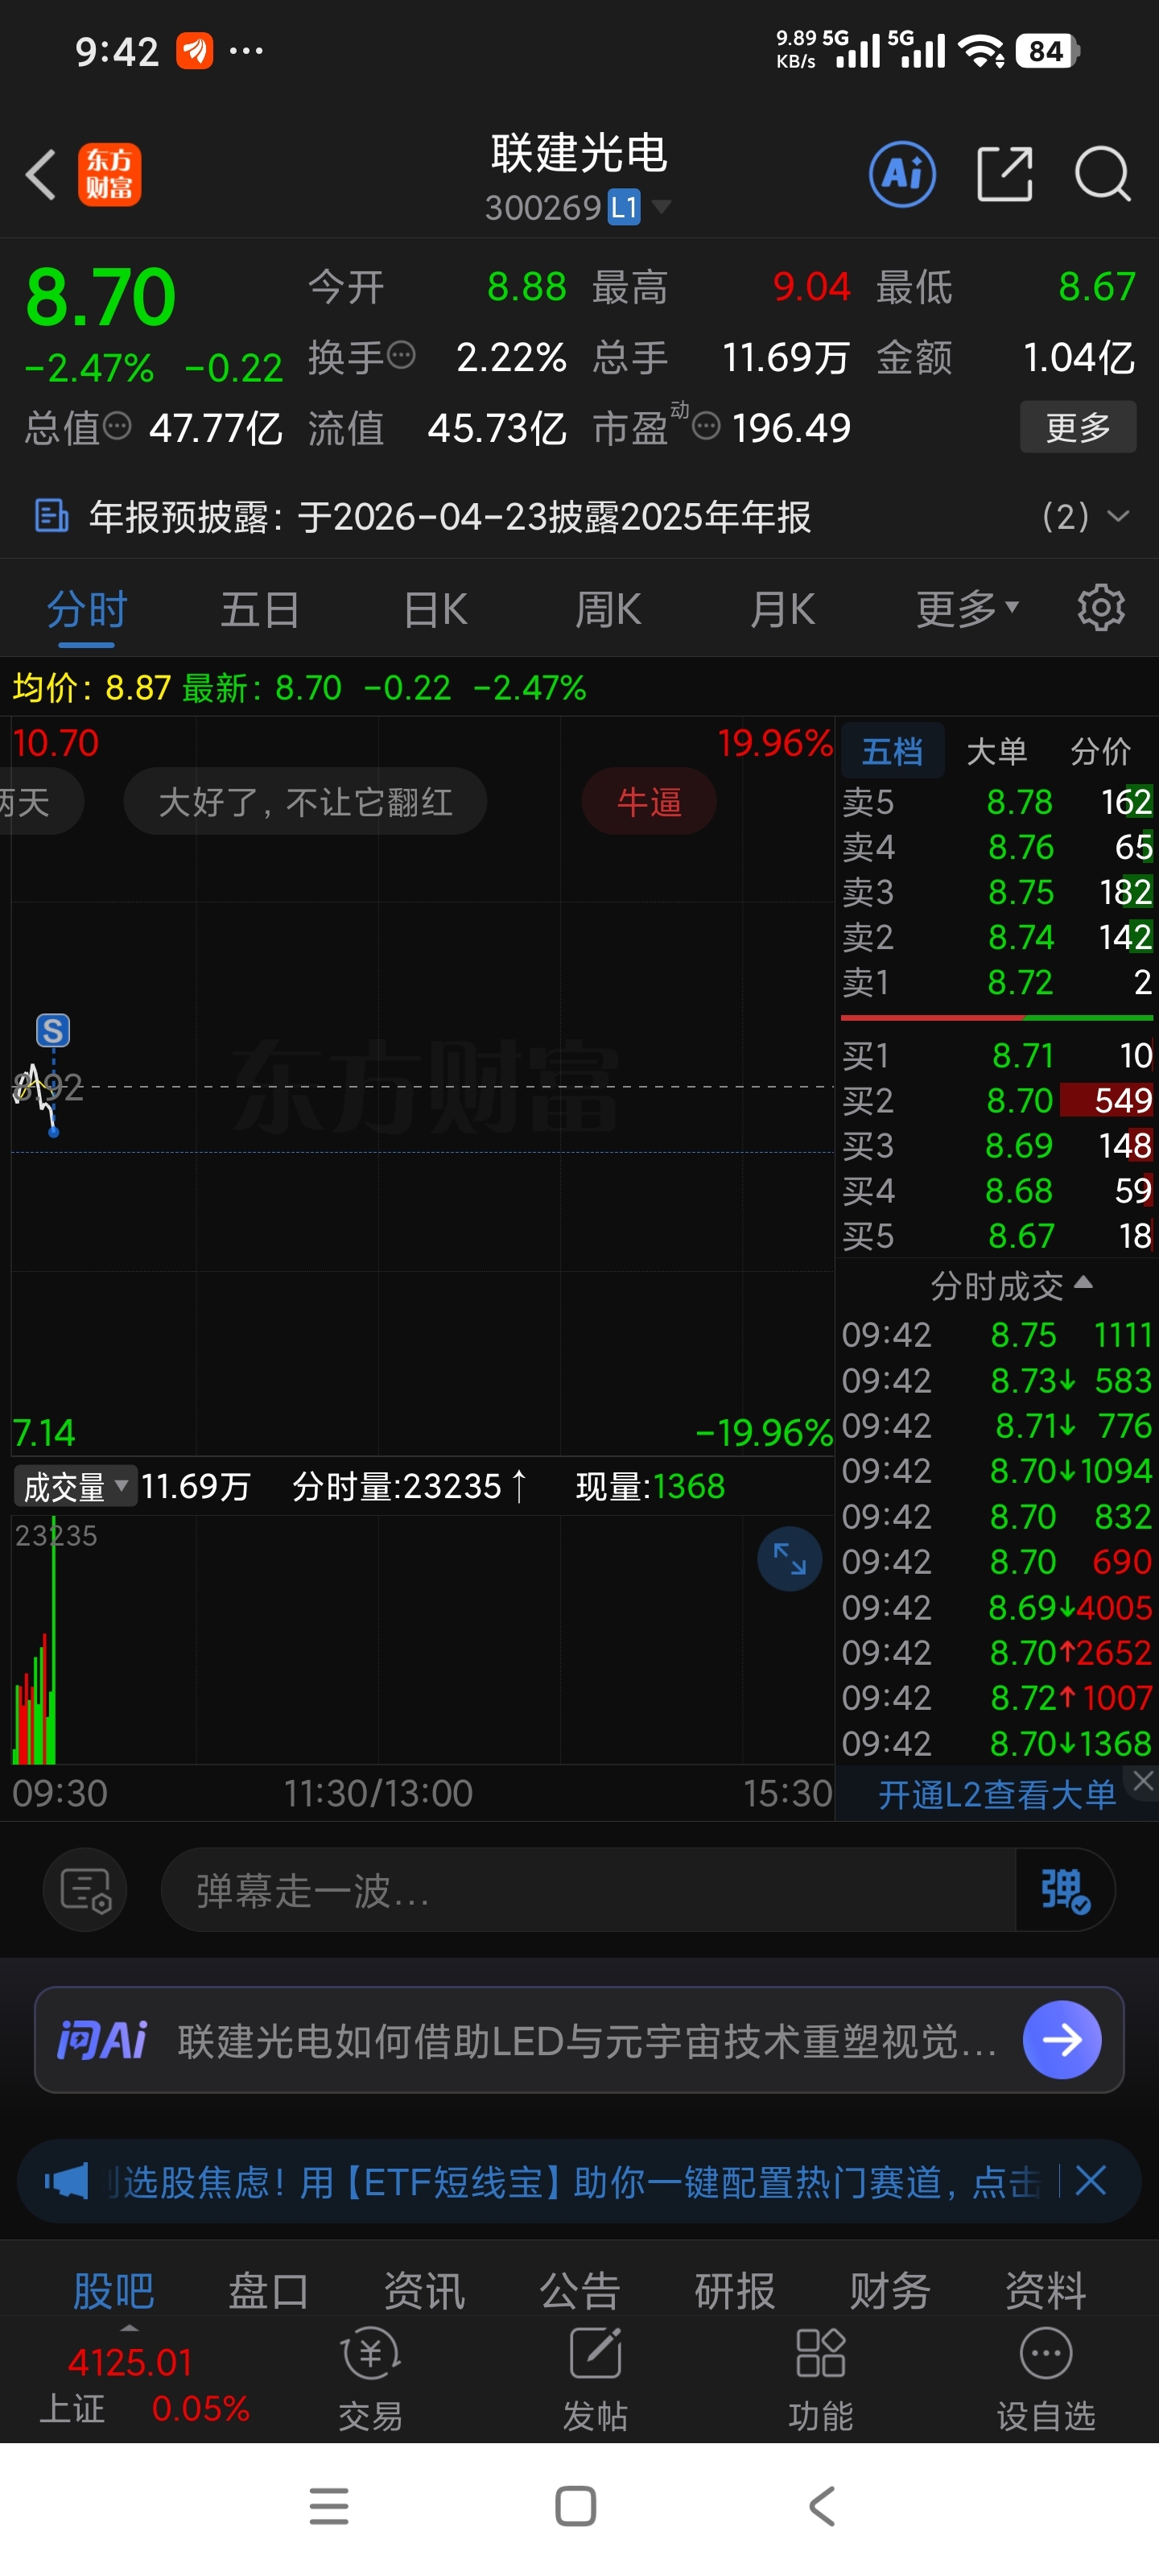
Task: Submit the 问Ai question arrow button
Action: (x=1062, y=2039)
